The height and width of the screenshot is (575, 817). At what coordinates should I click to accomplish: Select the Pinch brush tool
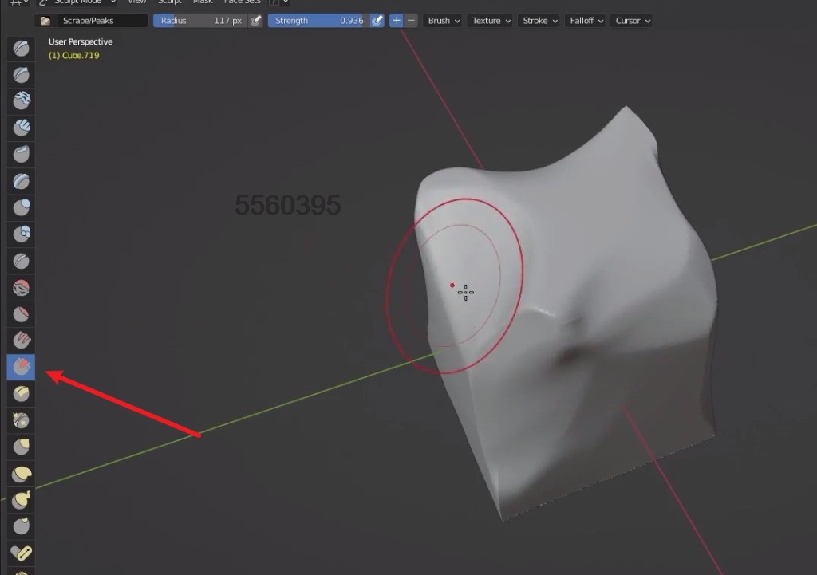[21, 420]
